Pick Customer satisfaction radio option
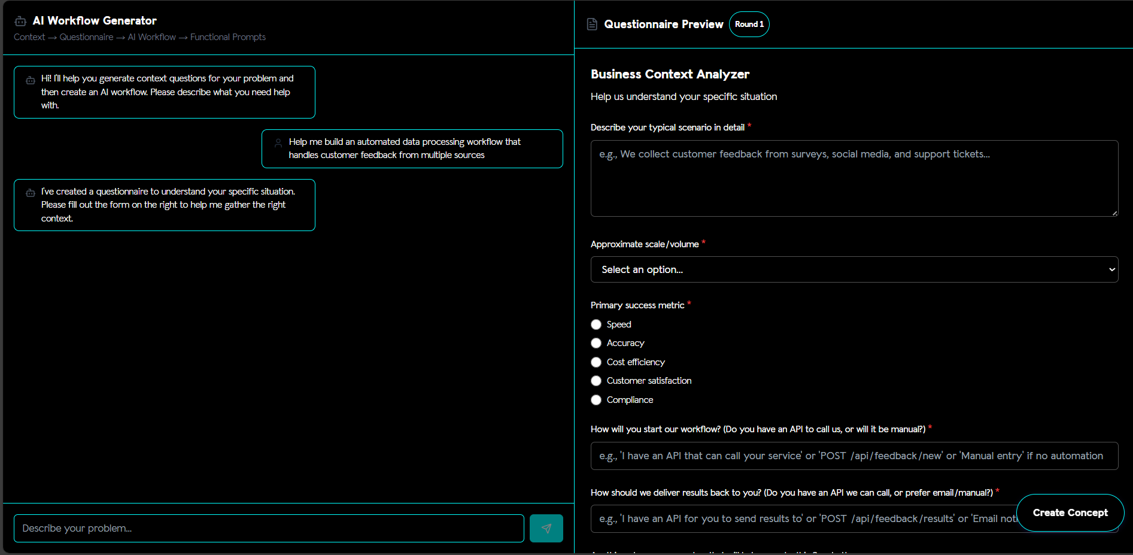This screenshot has width=1133, height=555. [596, 381]
